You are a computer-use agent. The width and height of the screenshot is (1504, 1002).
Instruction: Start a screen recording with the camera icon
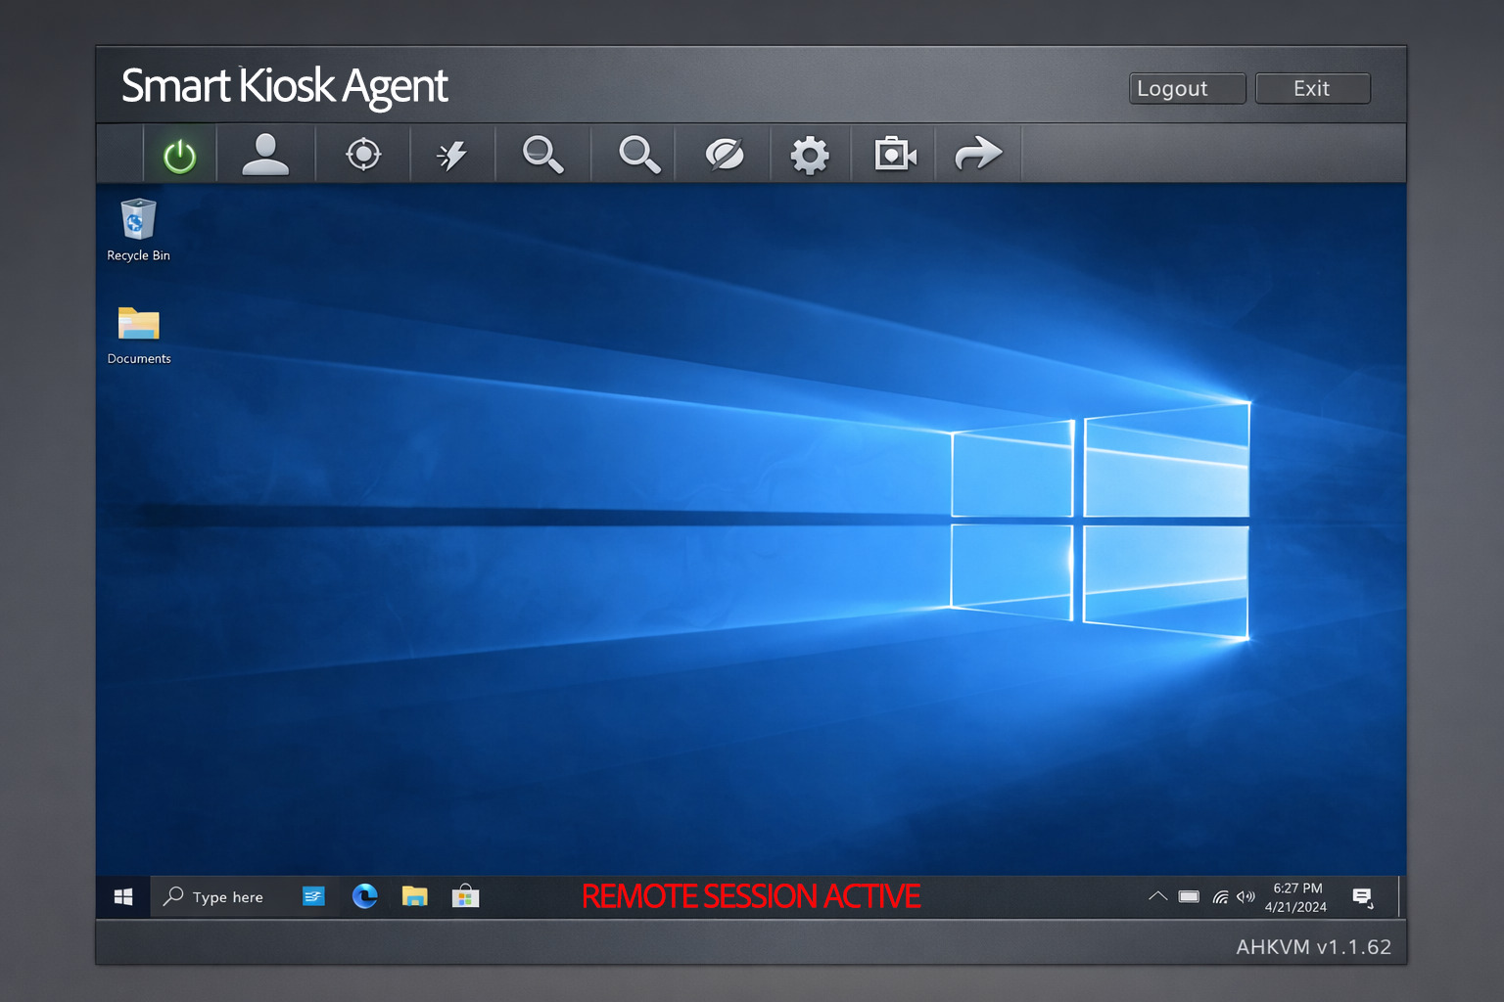pos(892,154)
